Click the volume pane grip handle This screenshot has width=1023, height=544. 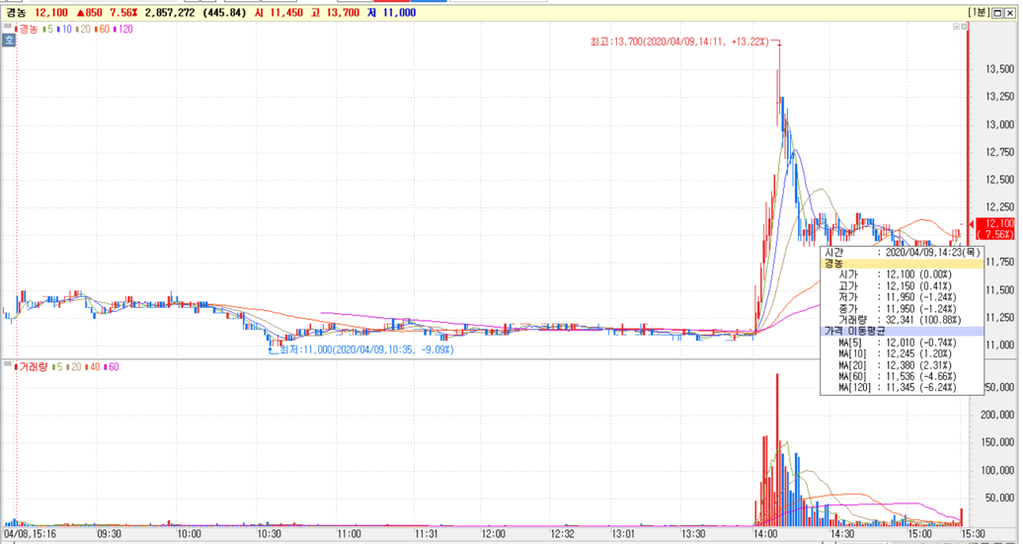click(8, 364)
